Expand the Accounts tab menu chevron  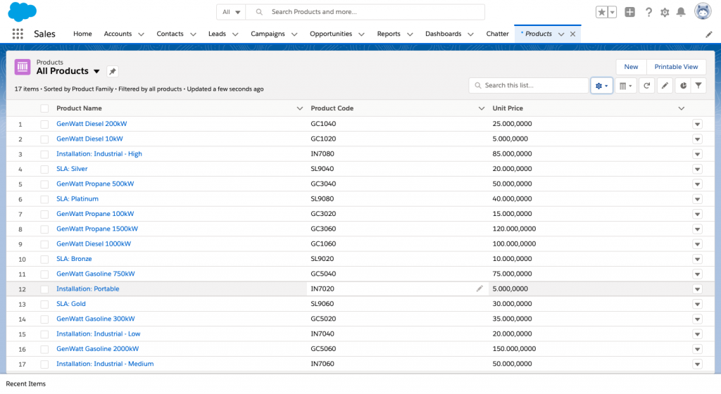coord(141,34)
